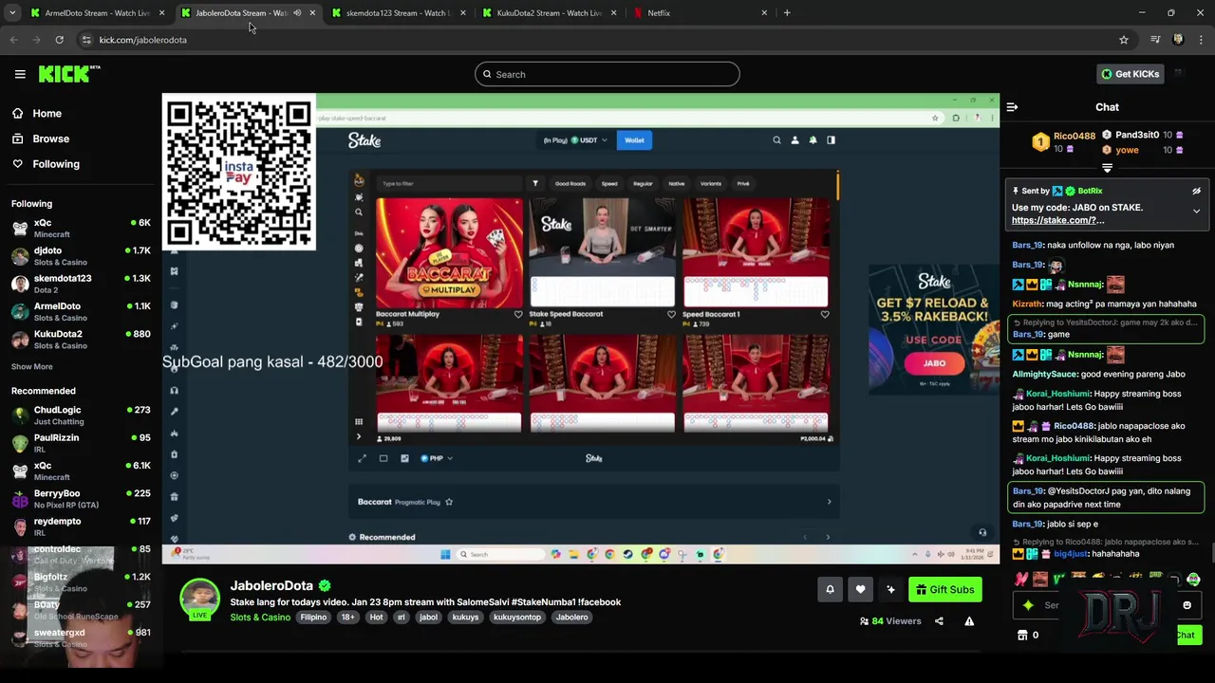Image resolution: width=1215 pixels, height=683 pixels.
Task: Open the Slots & Casino category link
Action: [x=260, y=618]
